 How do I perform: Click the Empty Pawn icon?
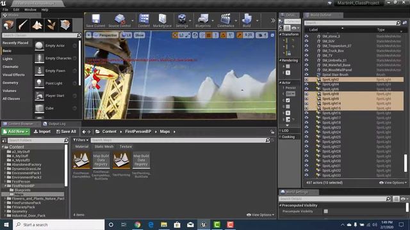(39, 71)
